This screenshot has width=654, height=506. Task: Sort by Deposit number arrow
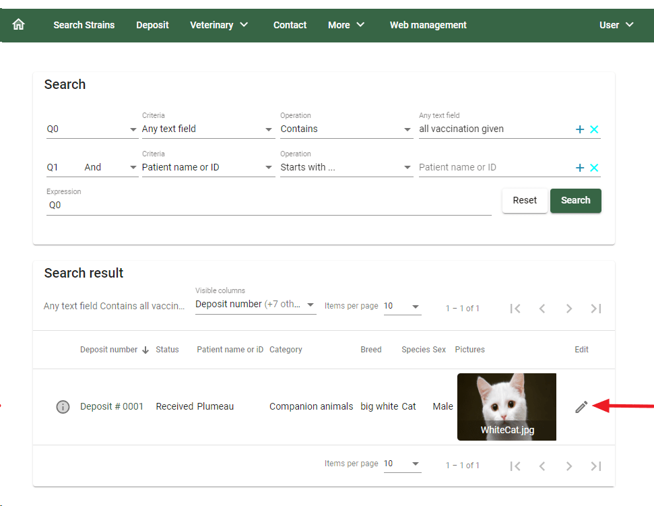coord(145,350)
